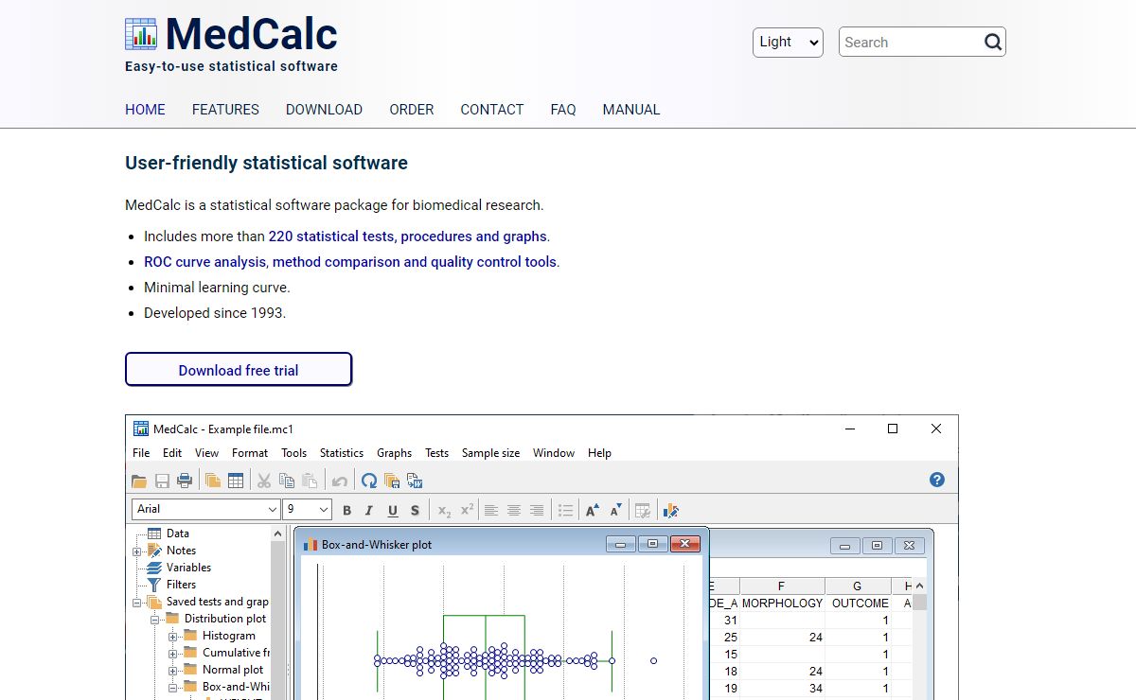This screenshot has height=700, width=1136.
Task: Select the Filters item in tree
Action: [x=181, y=585]
